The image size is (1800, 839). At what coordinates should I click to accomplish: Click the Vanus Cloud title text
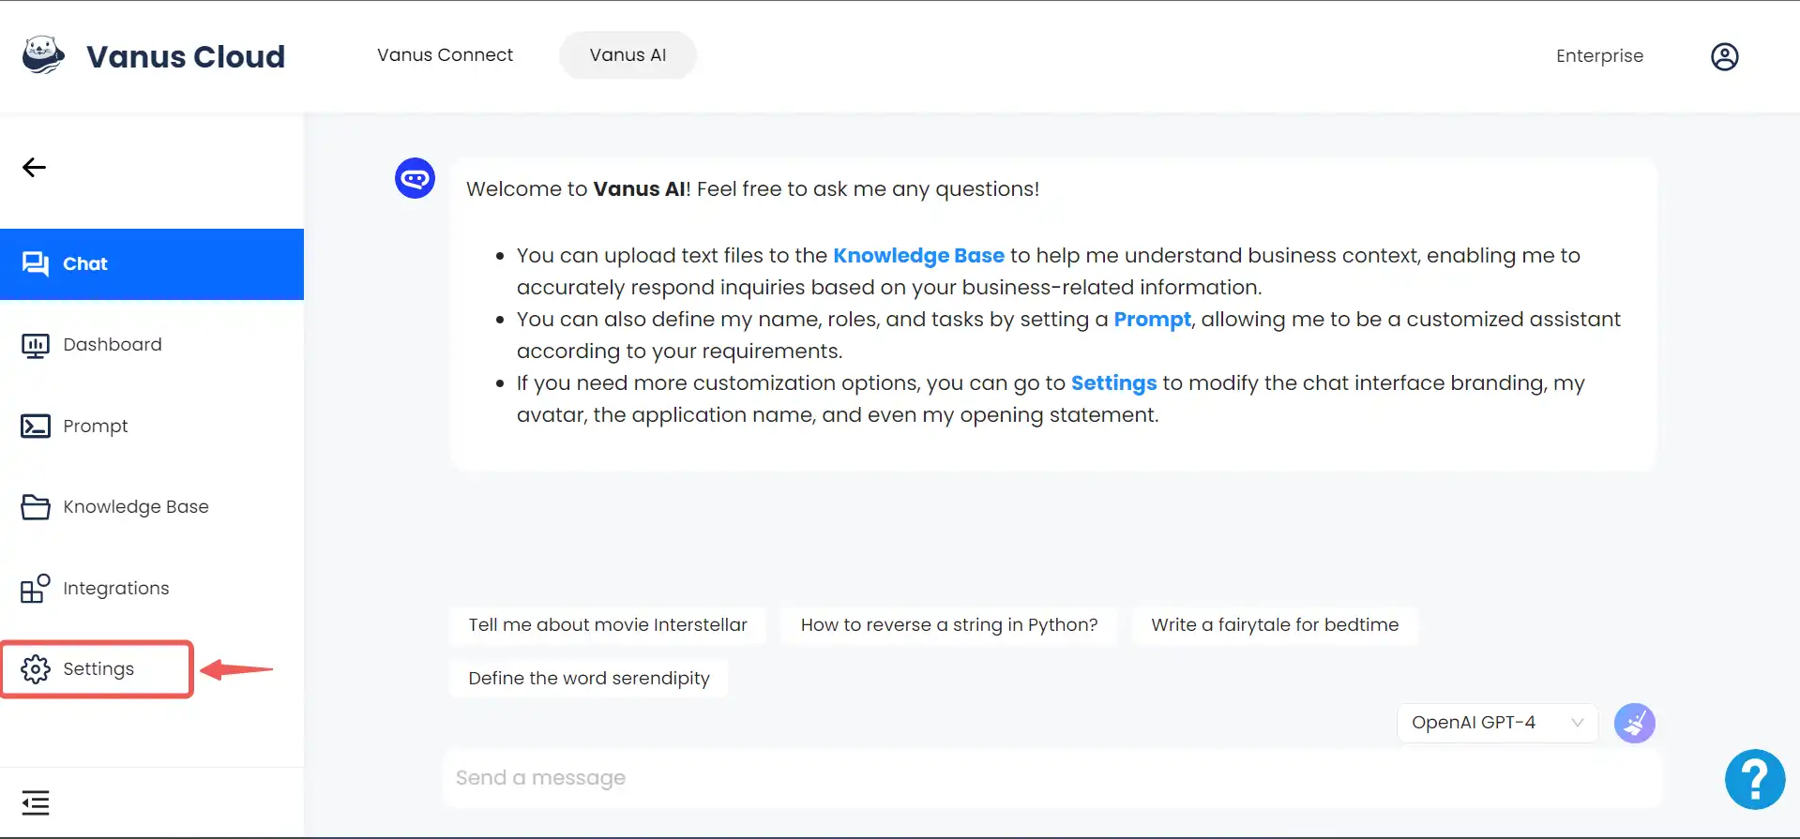coord(186,57)
